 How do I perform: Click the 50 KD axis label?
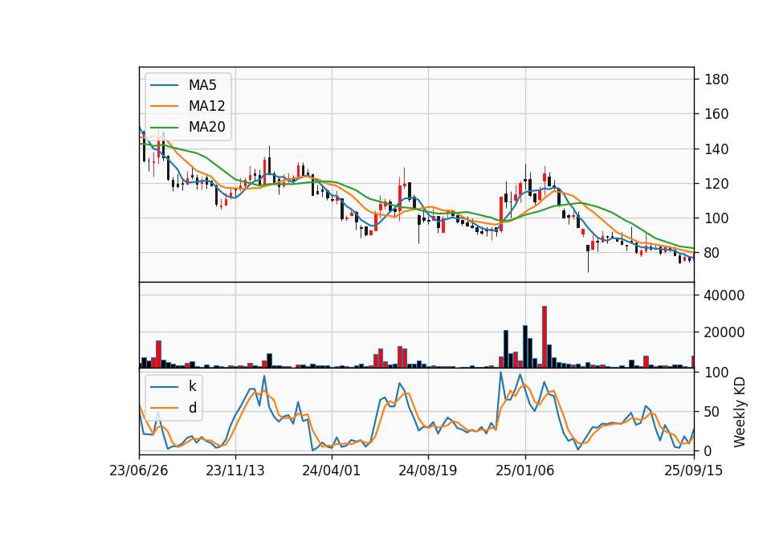pyautogui.click(x=712, y=412)
